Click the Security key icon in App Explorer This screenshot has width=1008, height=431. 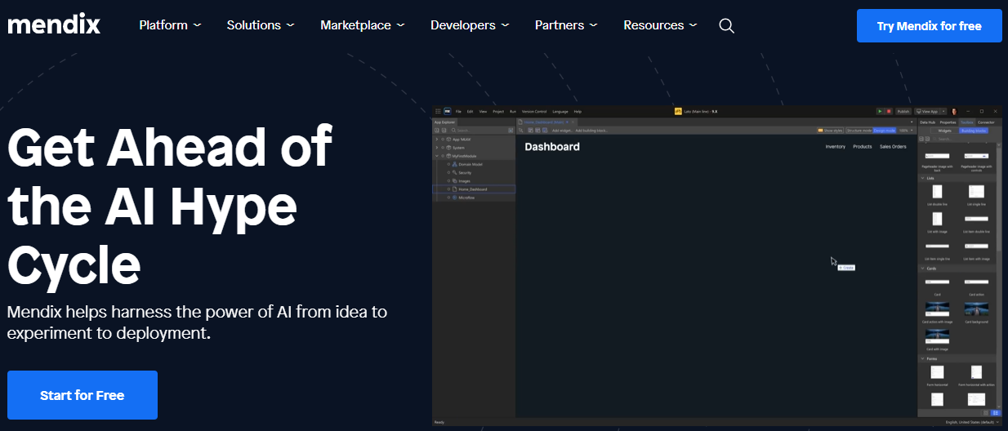[x=454, y=172]
